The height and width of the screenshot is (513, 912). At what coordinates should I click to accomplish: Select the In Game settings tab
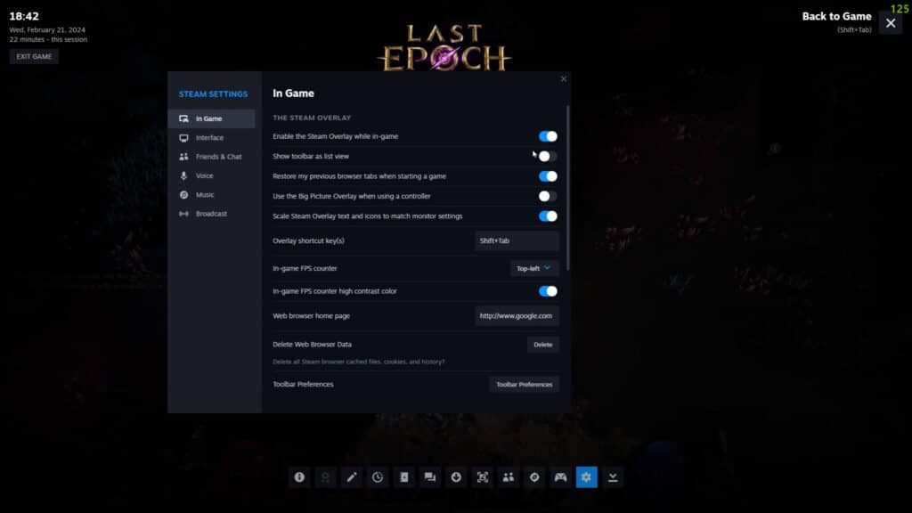click(211, 118)
